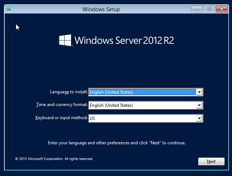Click the Time and currency format value field
Screen dimensions: 232x176
[142, 105]
